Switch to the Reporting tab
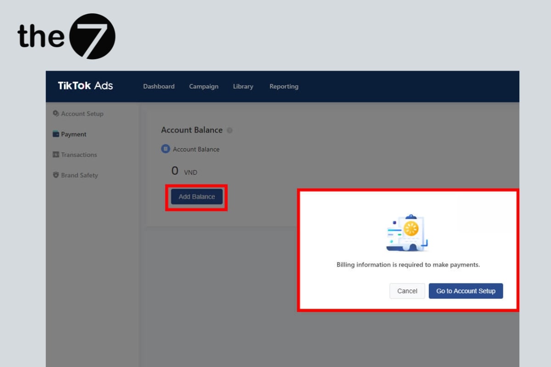551x367 pixels. coord(284,86)
